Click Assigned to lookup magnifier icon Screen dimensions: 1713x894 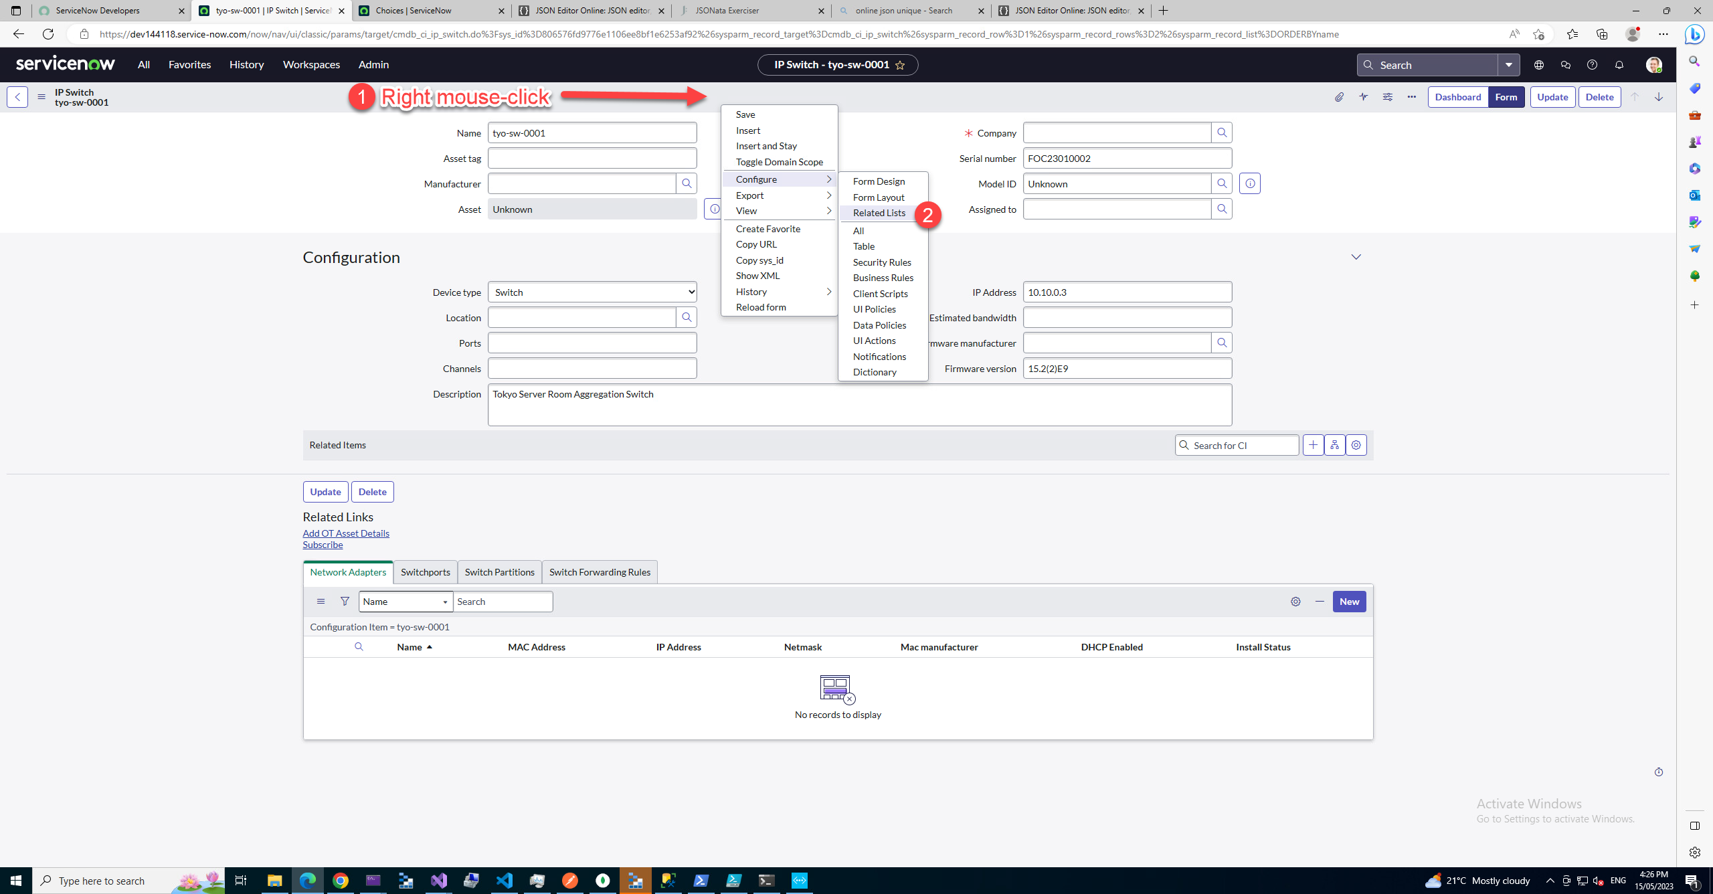coord(1222,209)
